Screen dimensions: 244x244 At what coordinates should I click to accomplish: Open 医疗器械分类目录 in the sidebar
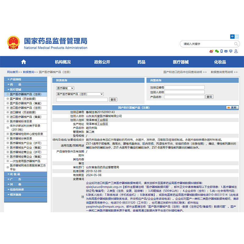26,138
